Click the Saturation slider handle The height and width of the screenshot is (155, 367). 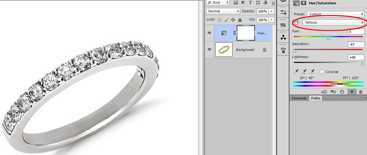tap(295, 51)
